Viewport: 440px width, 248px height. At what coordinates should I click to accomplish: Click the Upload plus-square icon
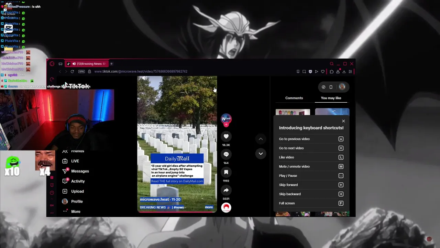(x=65, y=191)
